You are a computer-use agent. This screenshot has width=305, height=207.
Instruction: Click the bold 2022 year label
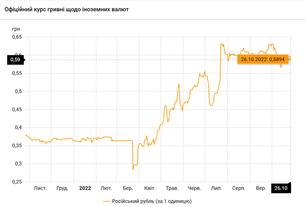point(85,188)
